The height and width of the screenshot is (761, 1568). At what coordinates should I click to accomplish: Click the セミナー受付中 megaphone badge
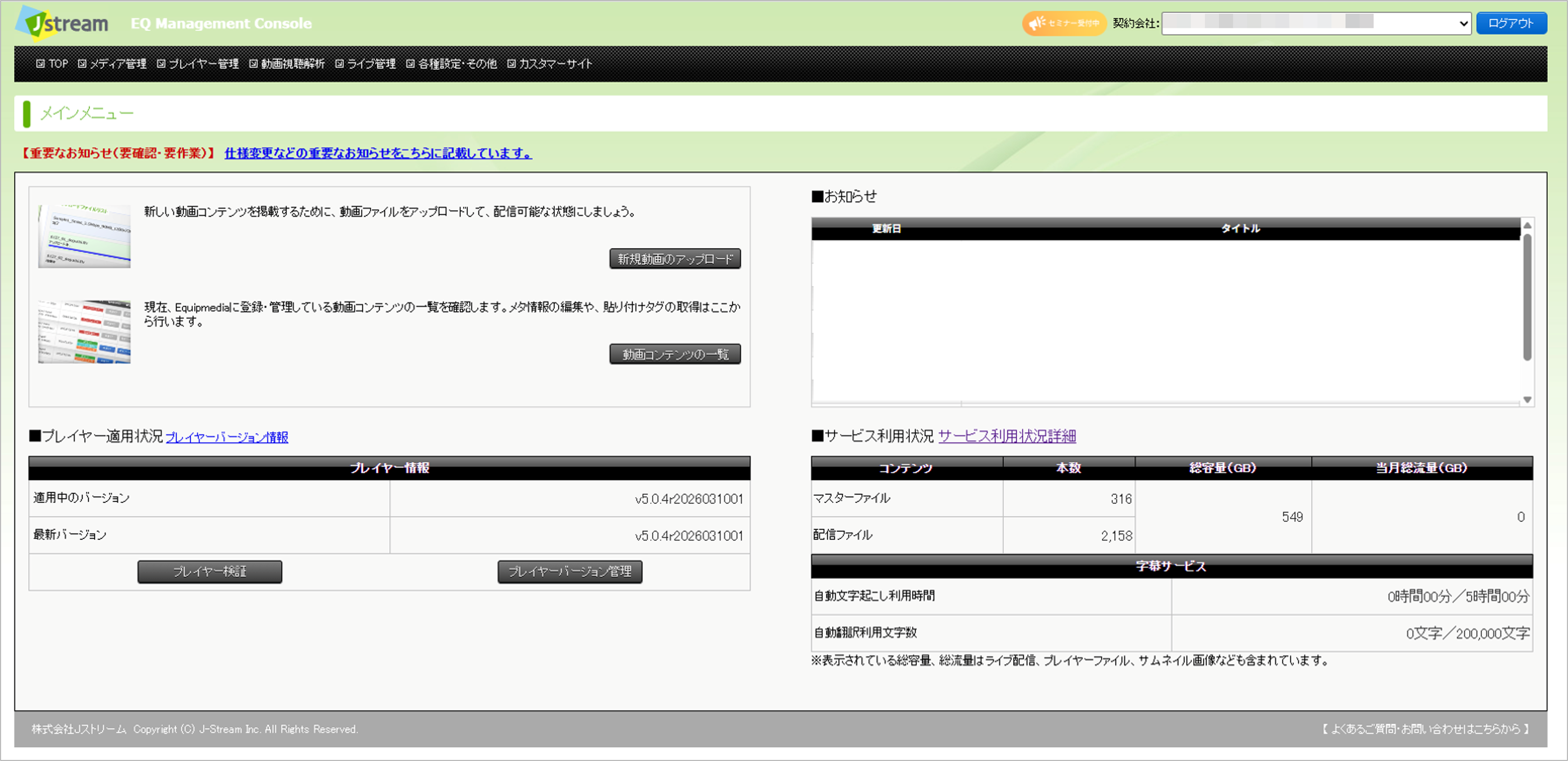tap(1064, 24)
